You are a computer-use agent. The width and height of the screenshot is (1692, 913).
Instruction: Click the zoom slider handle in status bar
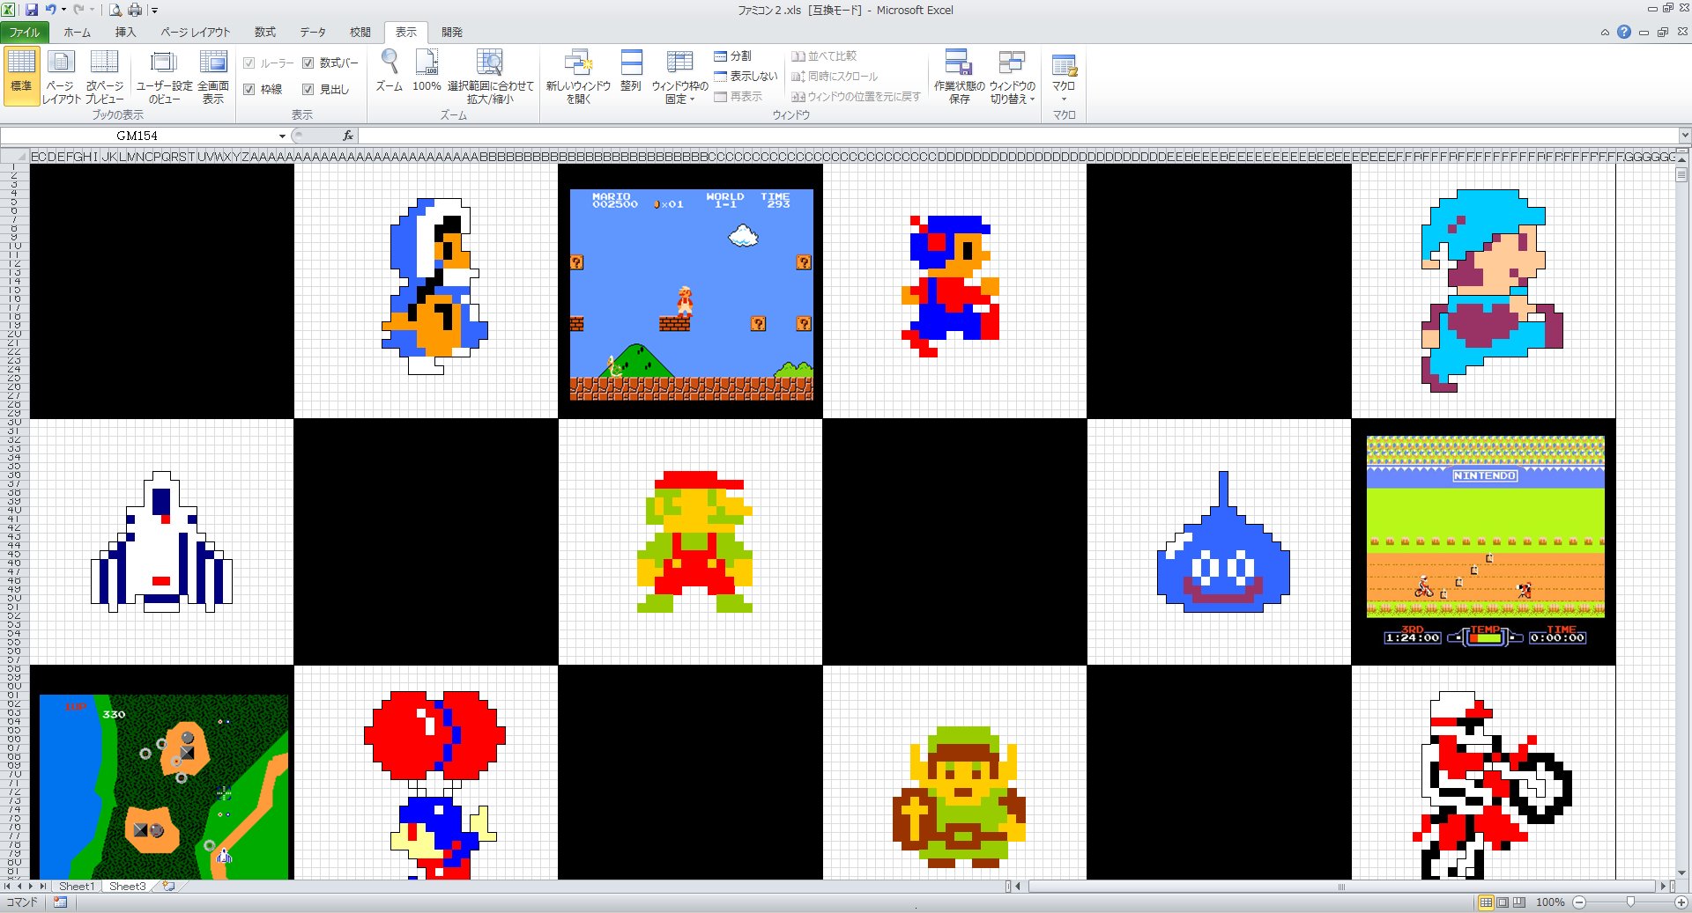point(1630,902)
